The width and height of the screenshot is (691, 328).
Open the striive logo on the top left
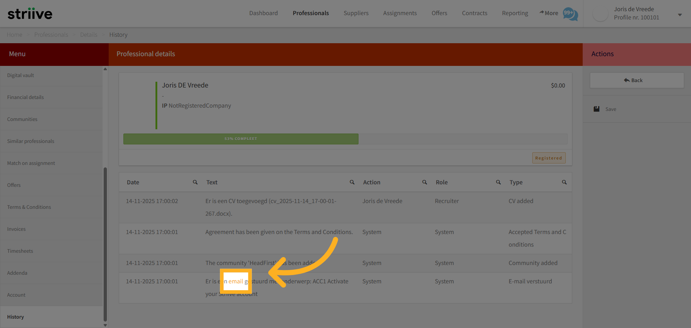click(30, 13)
